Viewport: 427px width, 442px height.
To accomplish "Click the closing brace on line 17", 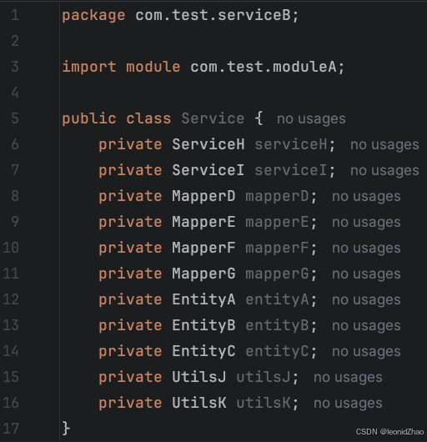I will click(66, 429).
